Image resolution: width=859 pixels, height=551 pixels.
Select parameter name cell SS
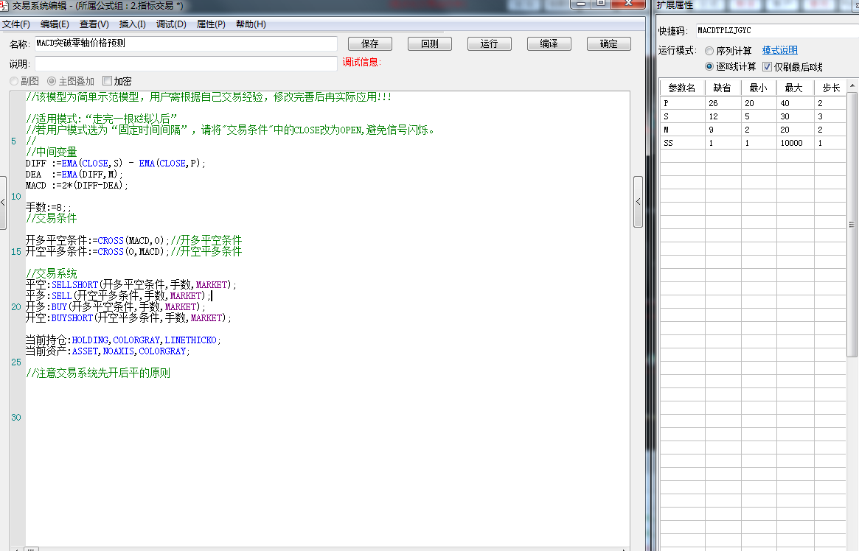coord(683,143)
